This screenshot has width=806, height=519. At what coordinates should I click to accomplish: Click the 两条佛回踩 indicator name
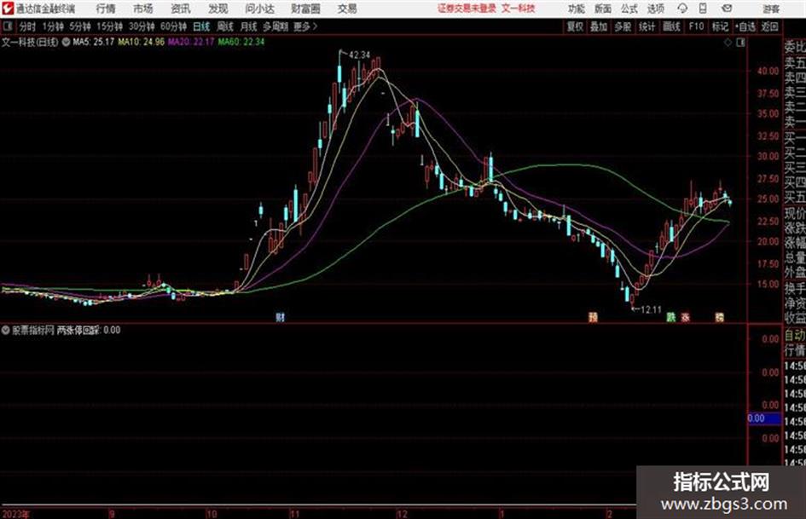(x=78, y=330)
